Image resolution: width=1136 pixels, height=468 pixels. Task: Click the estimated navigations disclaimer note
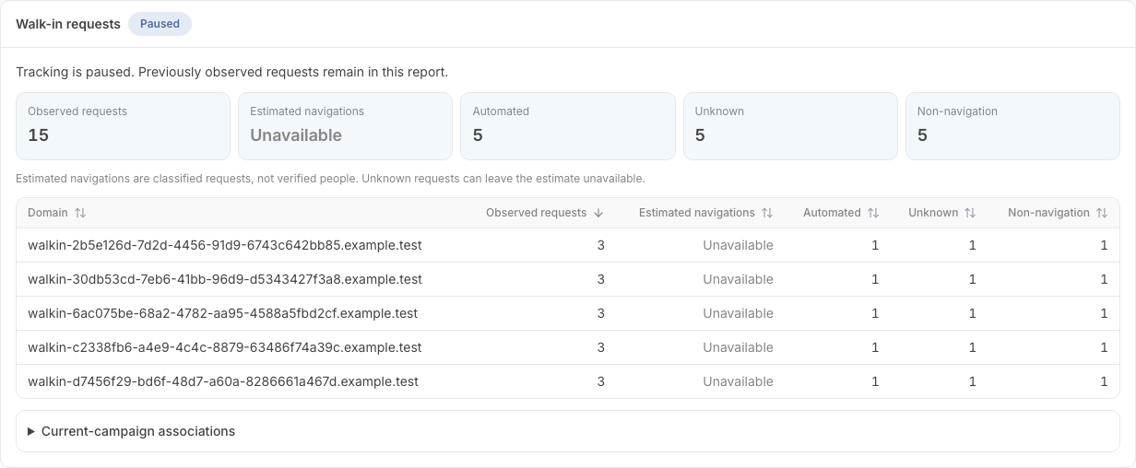330,179
